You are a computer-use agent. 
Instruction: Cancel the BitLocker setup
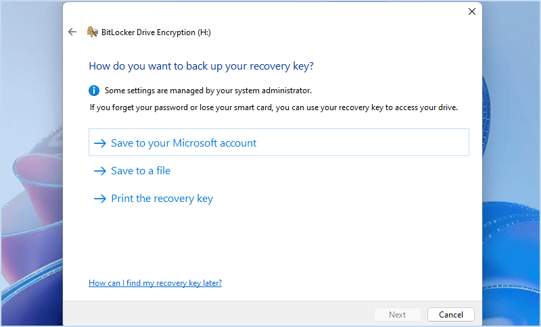tap(451, 315)
